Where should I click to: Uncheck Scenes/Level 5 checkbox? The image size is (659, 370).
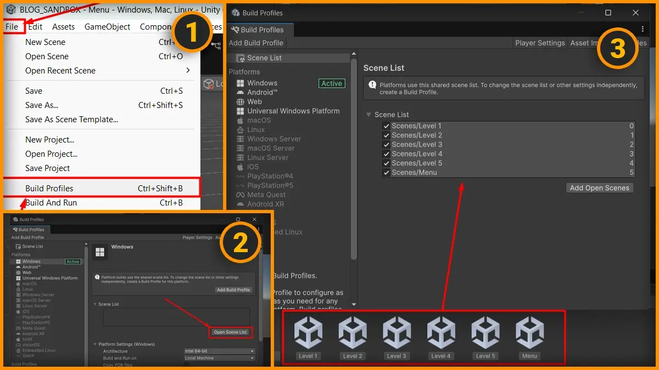click(386, 163)
